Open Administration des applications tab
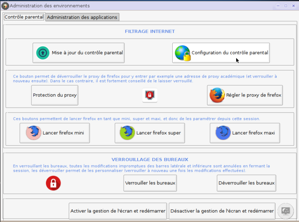299x222 pixels. coord(82,17)
